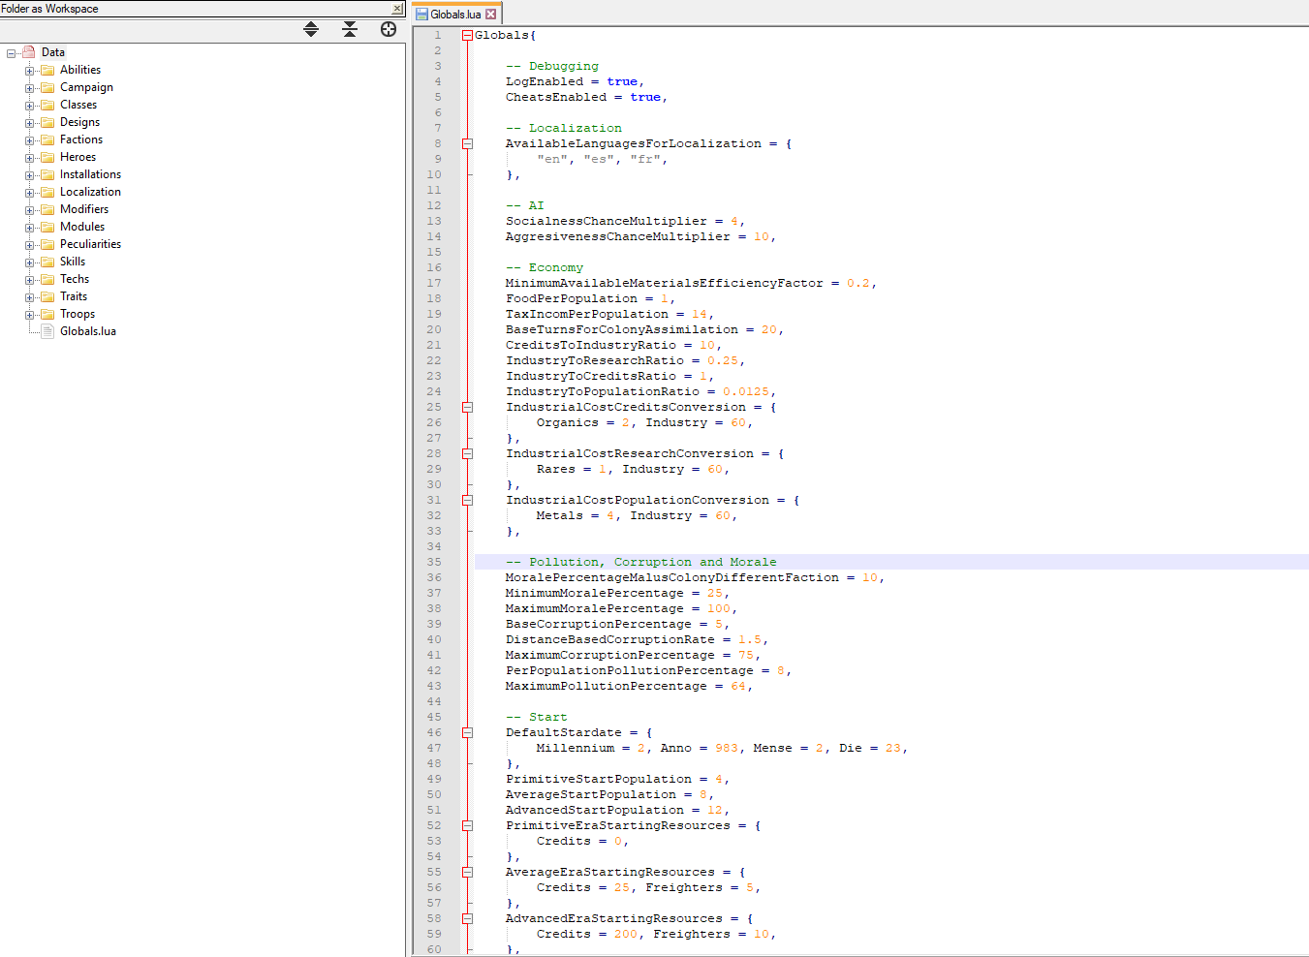
Task: Click the Data root folder icon
Action: click(x=29, y=52)
